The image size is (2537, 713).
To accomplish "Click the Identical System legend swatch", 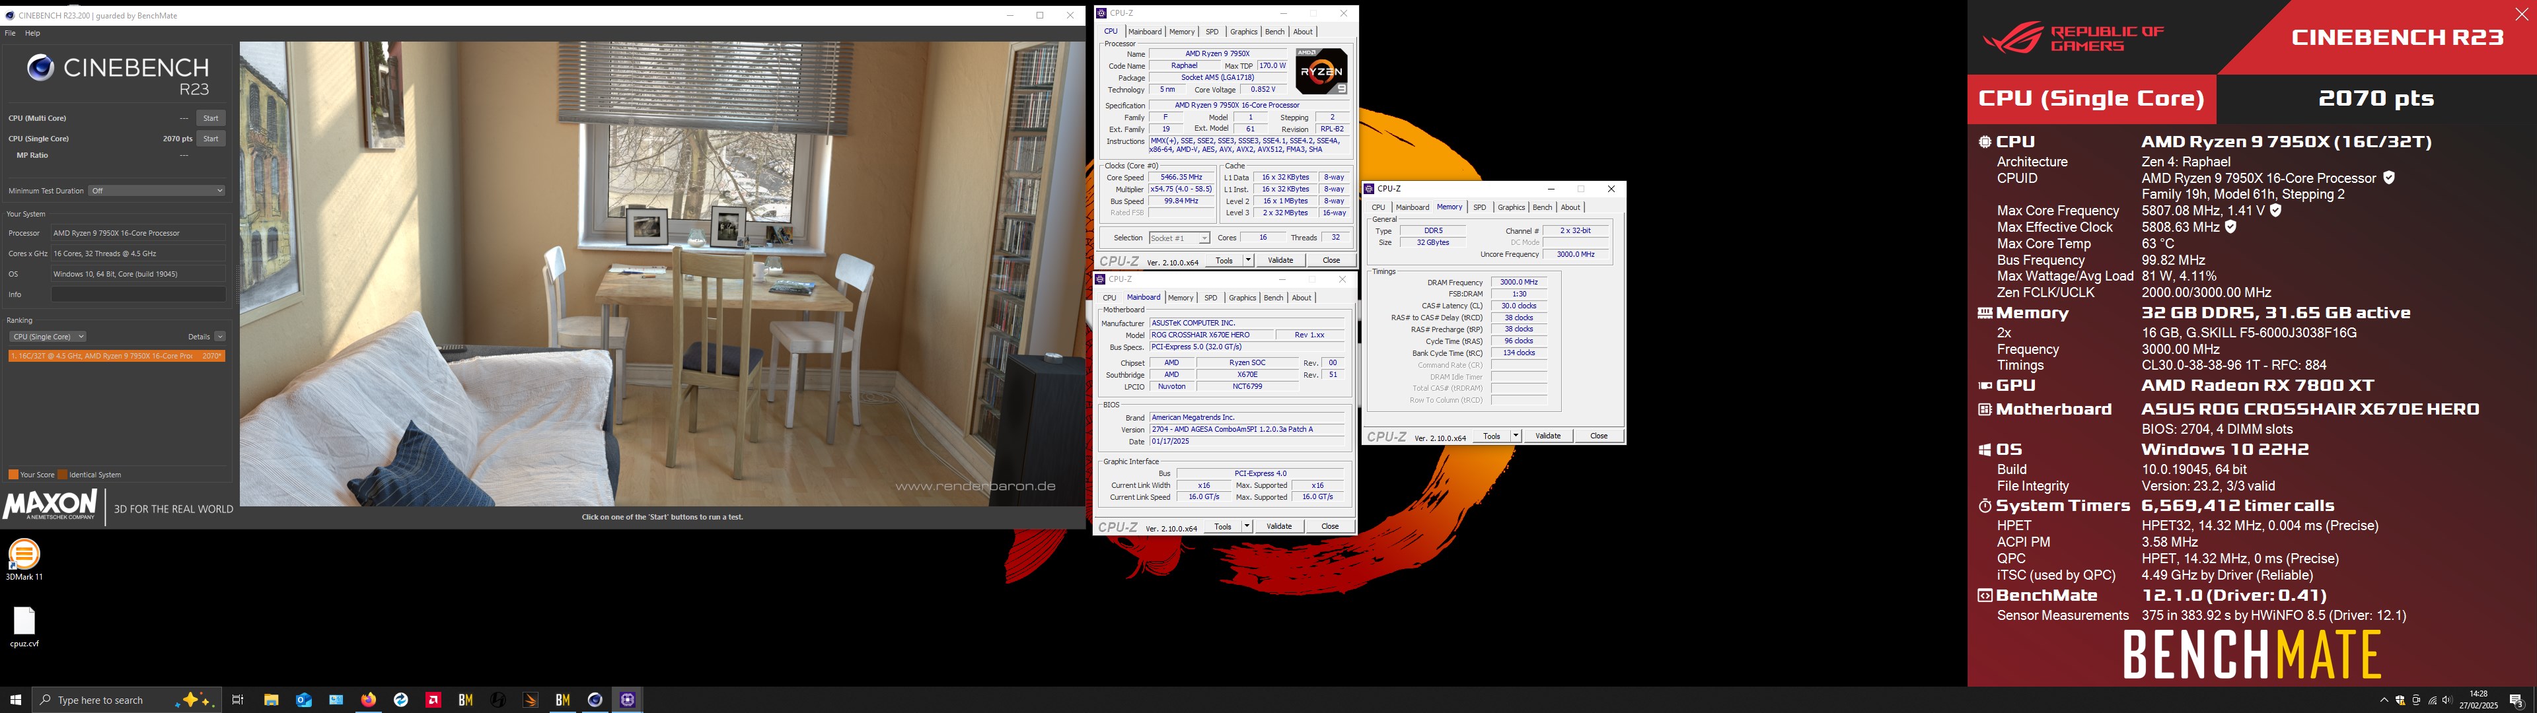I will (62, 475).
